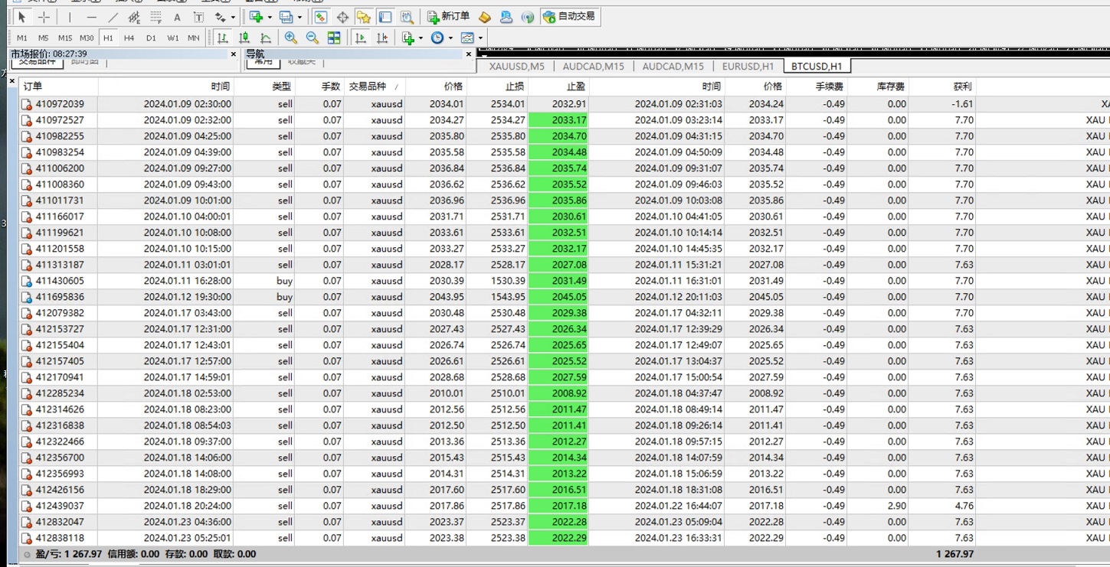Viewport: 1110px width, 567px height.
Task: Open the indicators list dropdown arrow
Action: pyautogui.click(x=421, y=37)
